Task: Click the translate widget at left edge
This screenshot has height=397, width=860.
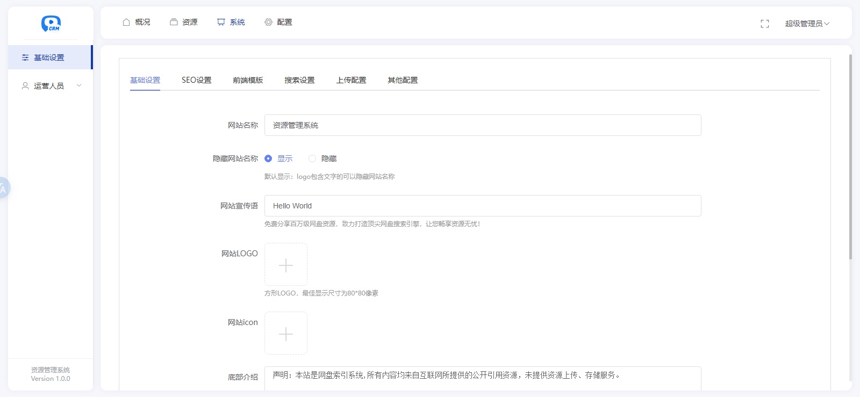Action: 4,188
